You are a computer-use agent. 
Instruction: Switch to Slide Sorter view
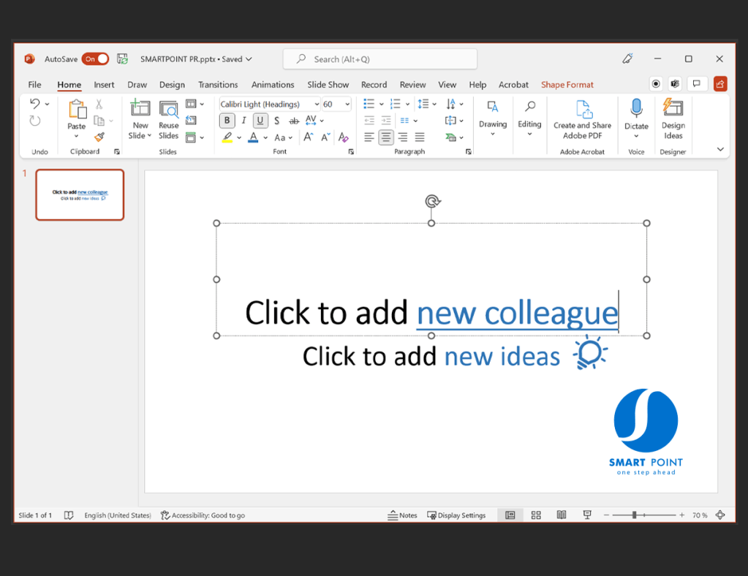(x=536, y=515)
